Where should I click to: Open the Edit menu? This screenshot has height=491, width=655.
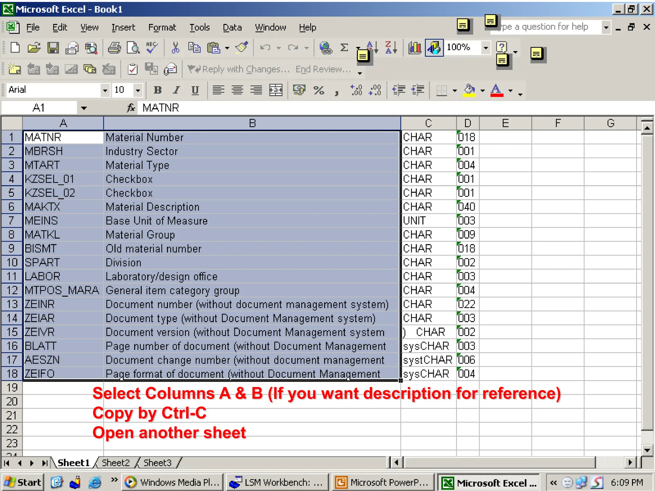pyautogui.click(x=60, y=27)
